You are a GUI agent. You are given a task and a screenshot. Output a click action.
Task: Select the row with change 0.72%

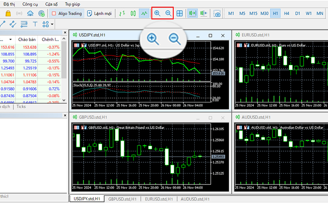click(x=31, y=88)
